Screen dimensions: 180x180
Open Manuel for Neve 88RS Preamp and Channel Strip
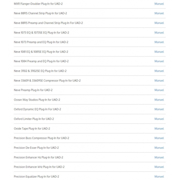point(159,23)
